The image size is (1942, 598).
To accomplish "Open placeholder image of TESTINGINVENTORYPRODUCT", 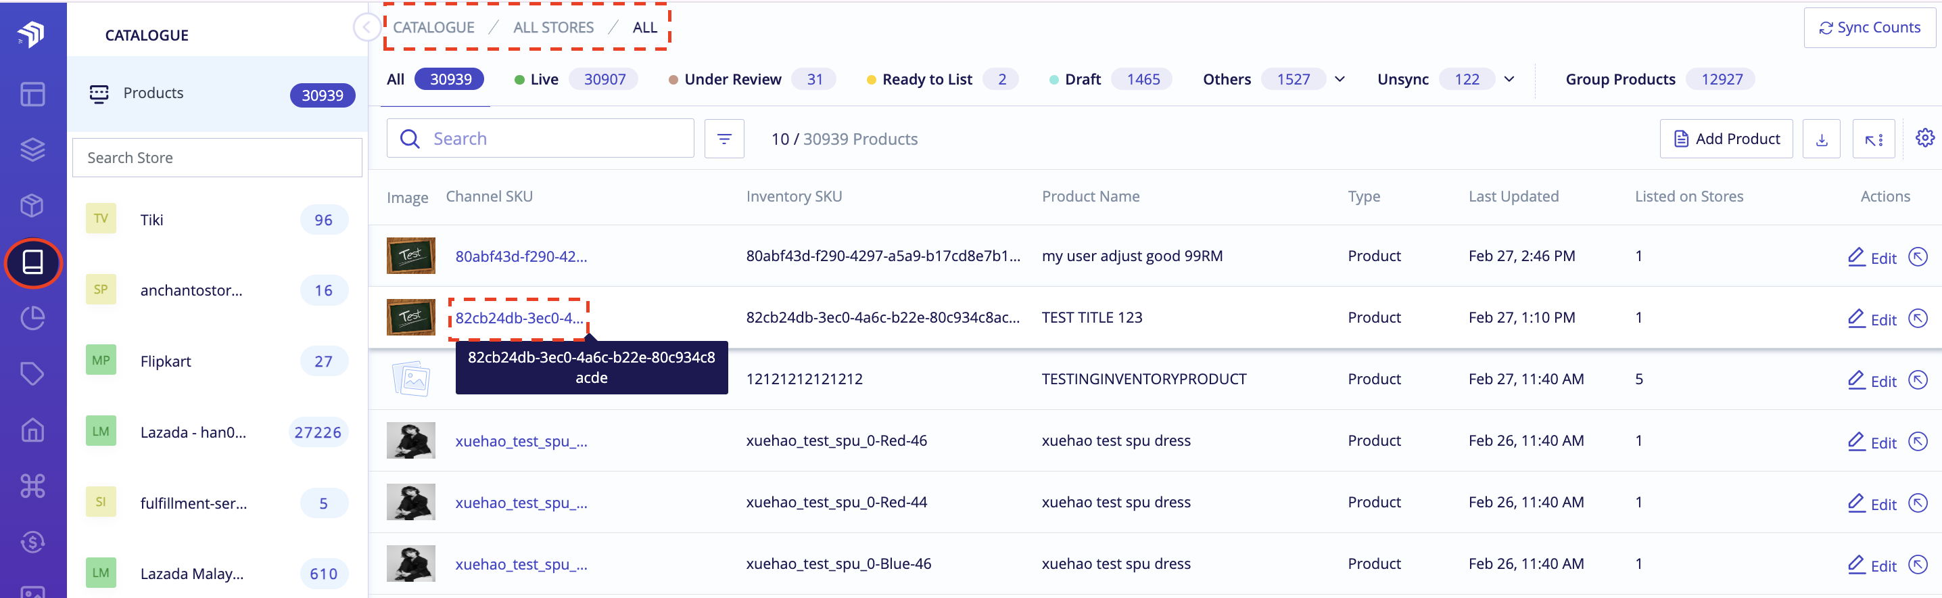I will point(411,379).
